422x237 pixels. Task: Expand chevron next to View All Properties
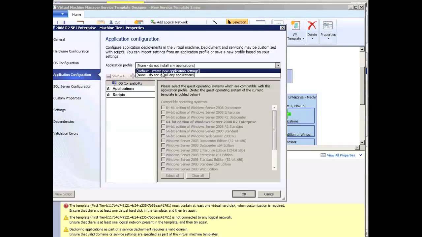pos(360,155)
